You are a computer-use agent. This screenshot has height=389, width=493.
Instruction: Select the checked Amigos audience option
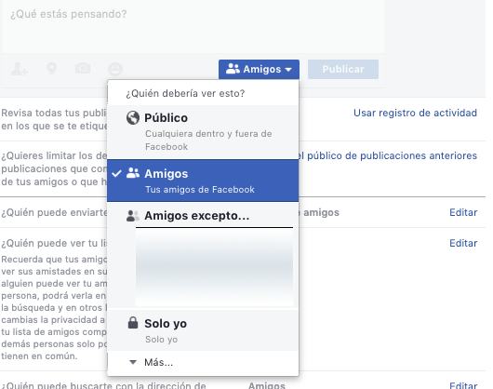click(203, 181)
